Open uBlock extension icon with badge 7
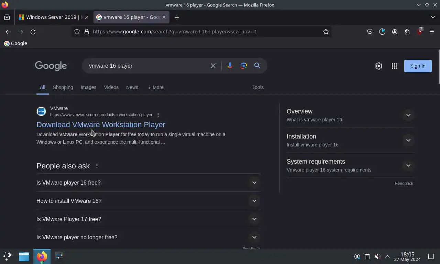 click(419, 31)
